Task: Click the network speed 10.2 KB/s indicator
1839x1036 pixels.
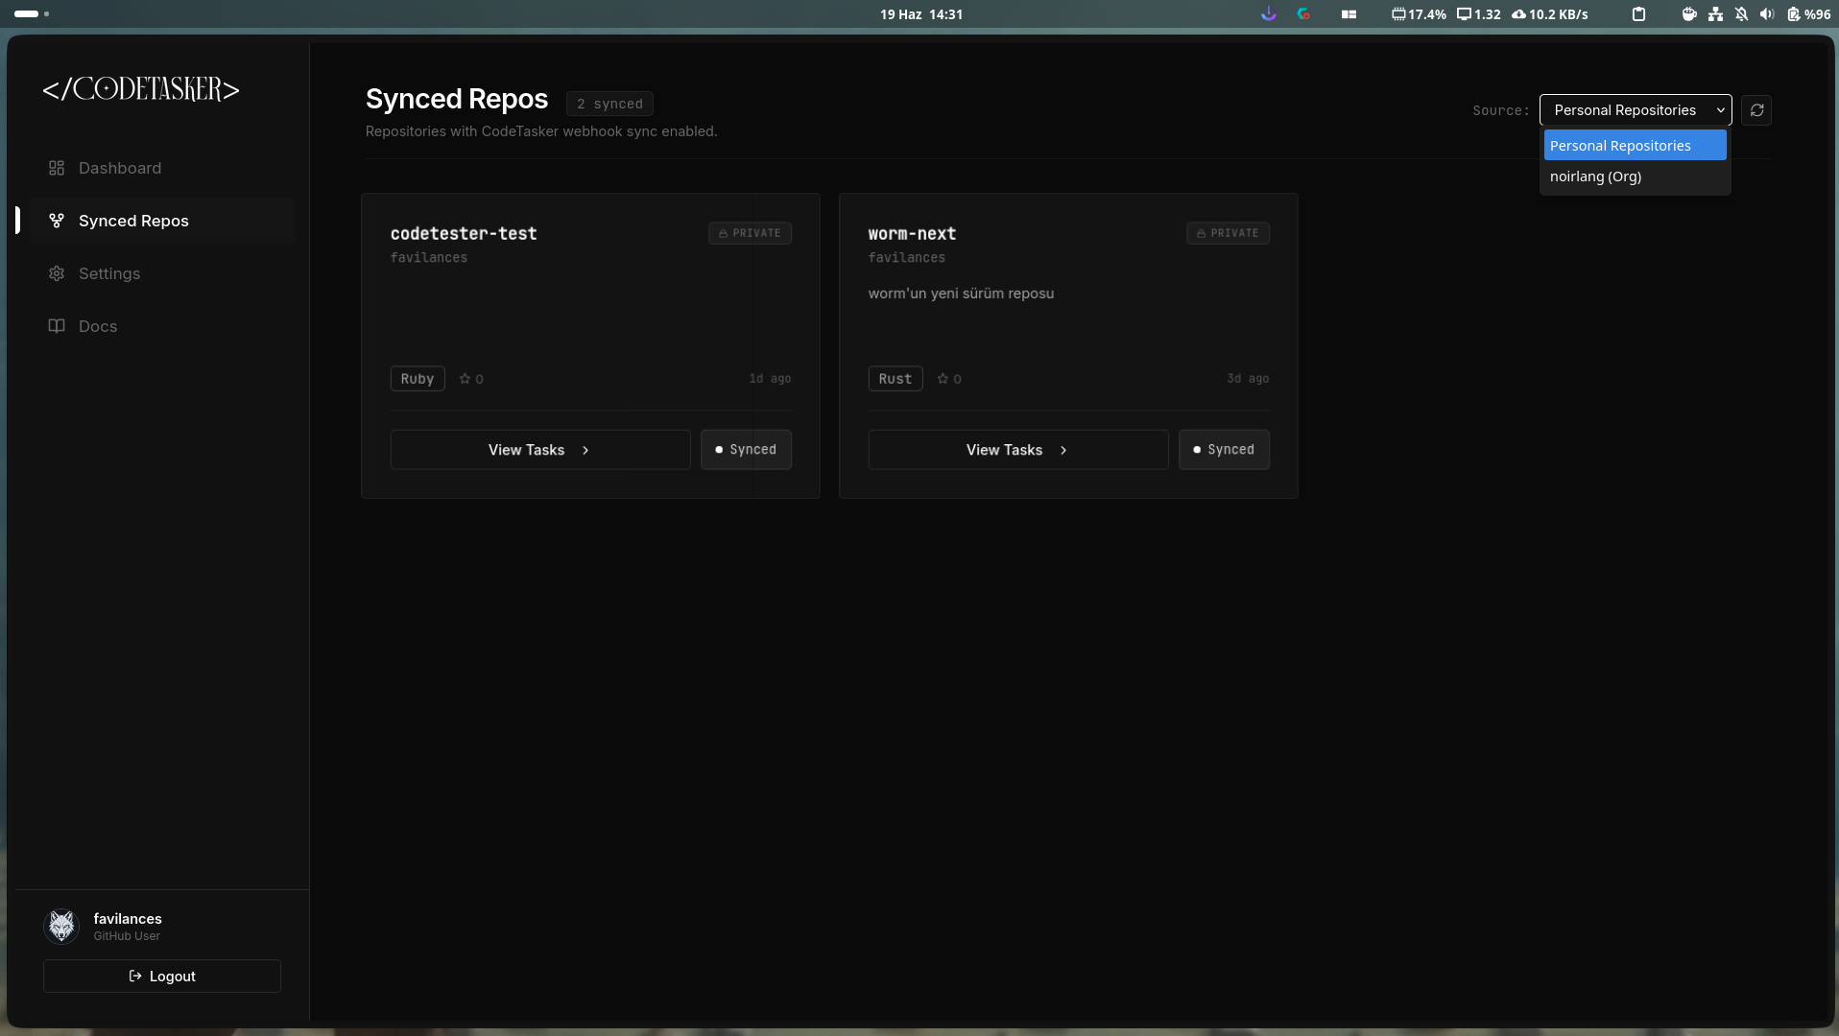Action: (1550, 14)
